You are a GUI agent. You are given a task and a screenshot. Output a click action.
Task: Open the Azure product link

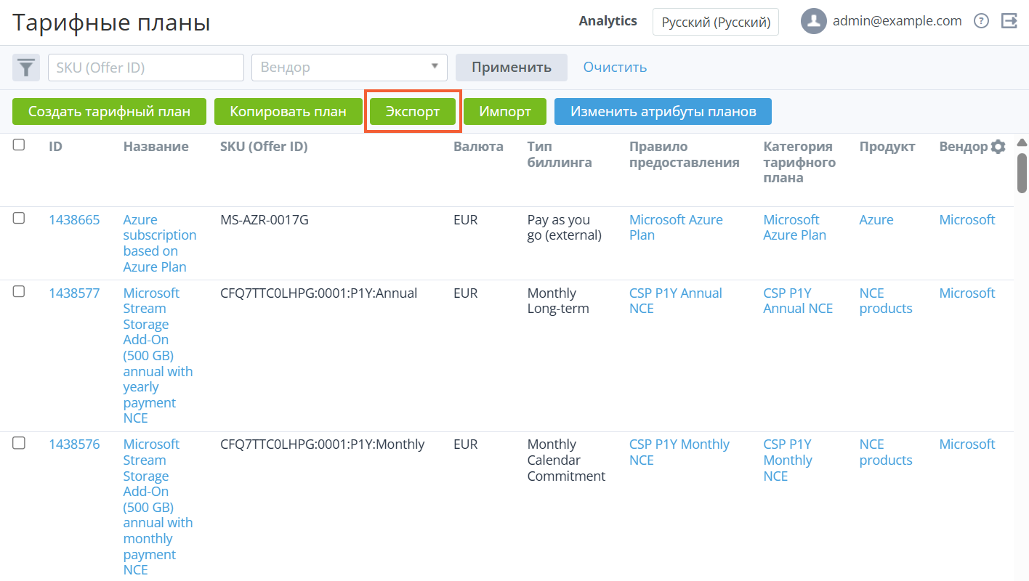click(876, 219)
